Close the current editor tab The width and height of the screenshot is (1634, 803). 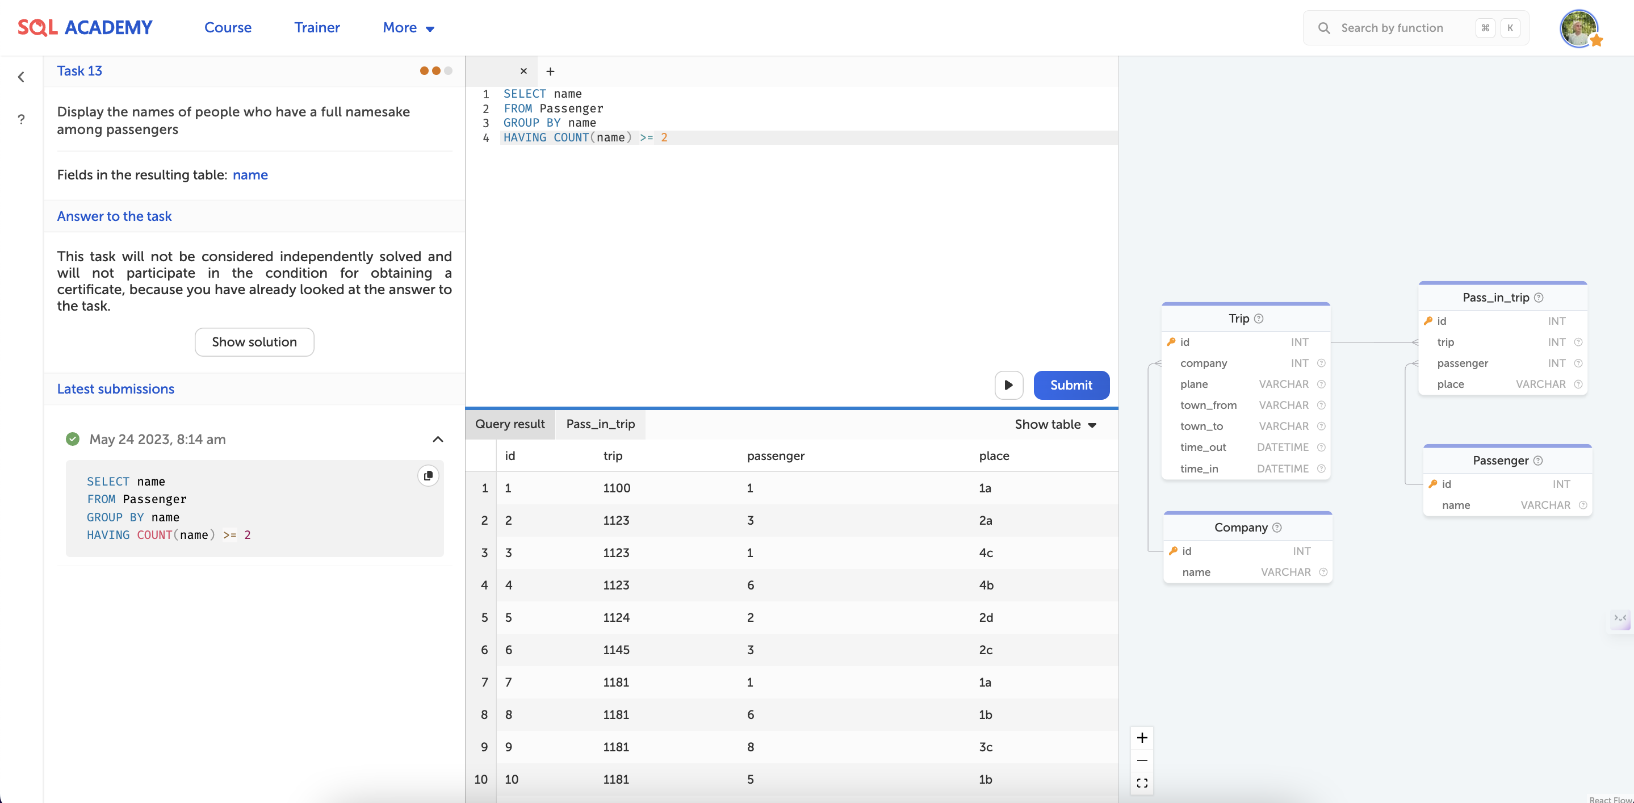523,71
